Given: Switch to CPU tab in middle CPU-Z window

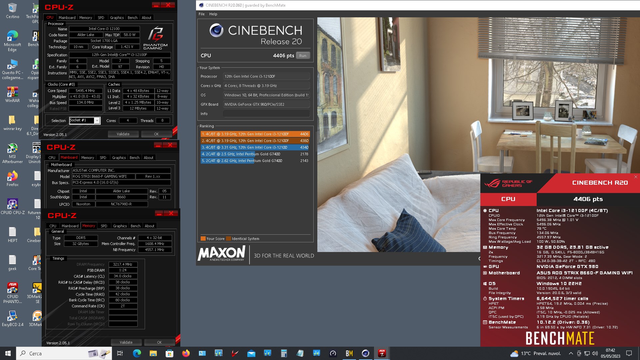Looking at the screenshot, I should (52, 158).
